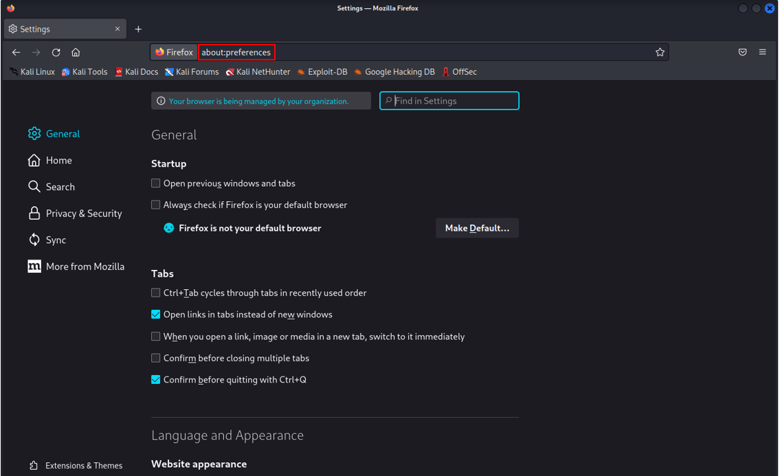This screenshot has width=780, height=476.
Task: Go to the Search settings category
Action: pos(52,187)
